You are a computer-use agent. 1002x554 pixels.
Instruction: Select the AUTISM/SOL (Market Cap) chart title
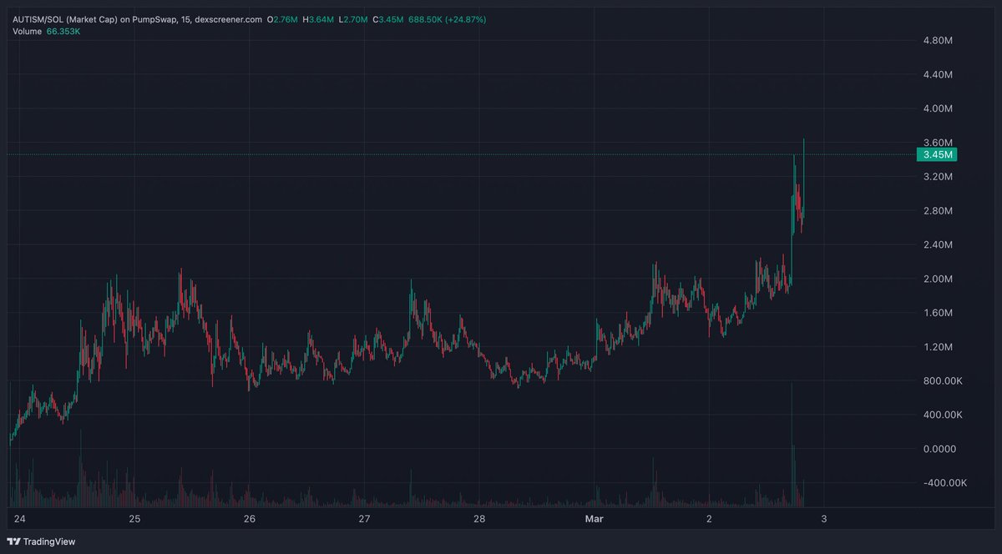click(x=88, y=18)
